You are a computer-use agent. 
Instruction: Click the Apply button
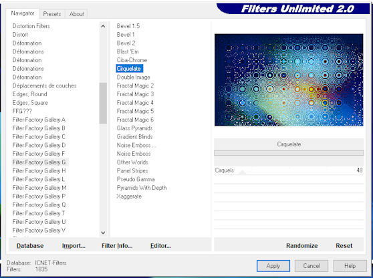(273, 265)
